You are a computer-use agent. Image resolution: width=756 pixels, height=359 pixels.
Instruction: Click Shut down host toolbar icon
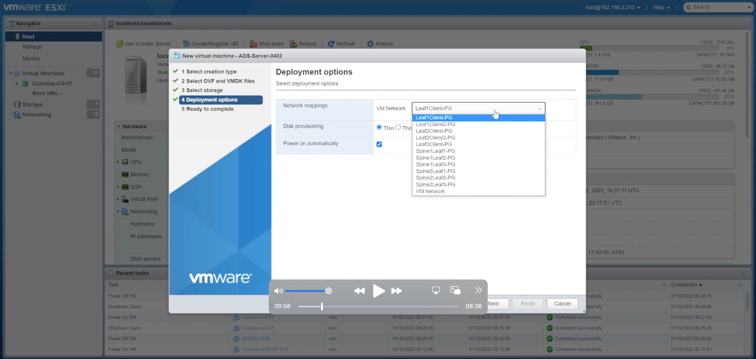[x=253, y=44]
